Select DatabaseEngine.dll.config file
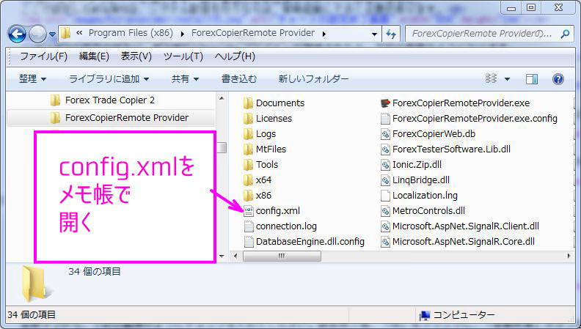 click(x=304, y=242)
